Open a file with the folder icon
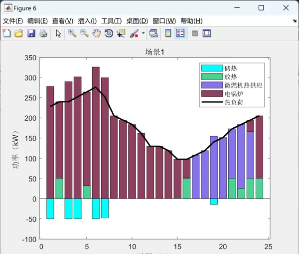299x254 pixels. tap(18, 33)
